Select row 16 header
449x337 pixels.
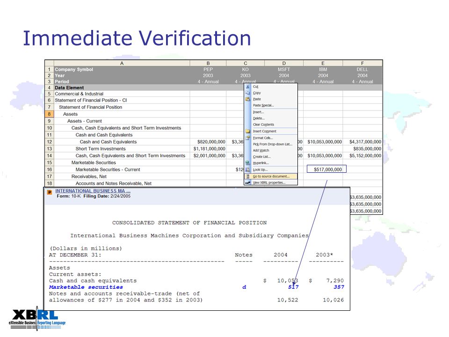[49, 169]
